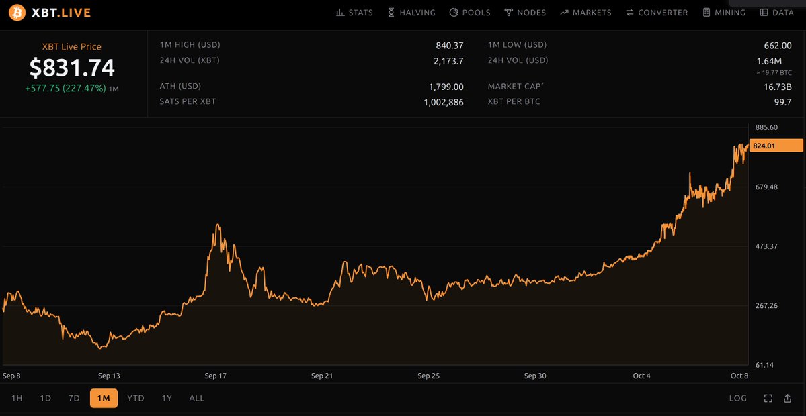Navigate to the DATA page
The width and height of the screenshot is (806, 416).
click(x=783, y=13)
